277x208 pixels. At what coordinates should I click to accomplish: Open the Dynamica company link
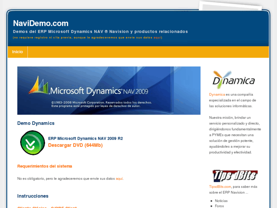coord(217,95)
